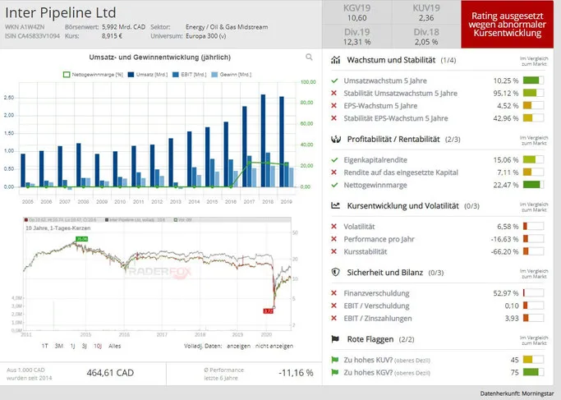This screenshot has width=561, height=400.
Task: Click the red Rating ausgesetzt box
Action: coord(507,25)
